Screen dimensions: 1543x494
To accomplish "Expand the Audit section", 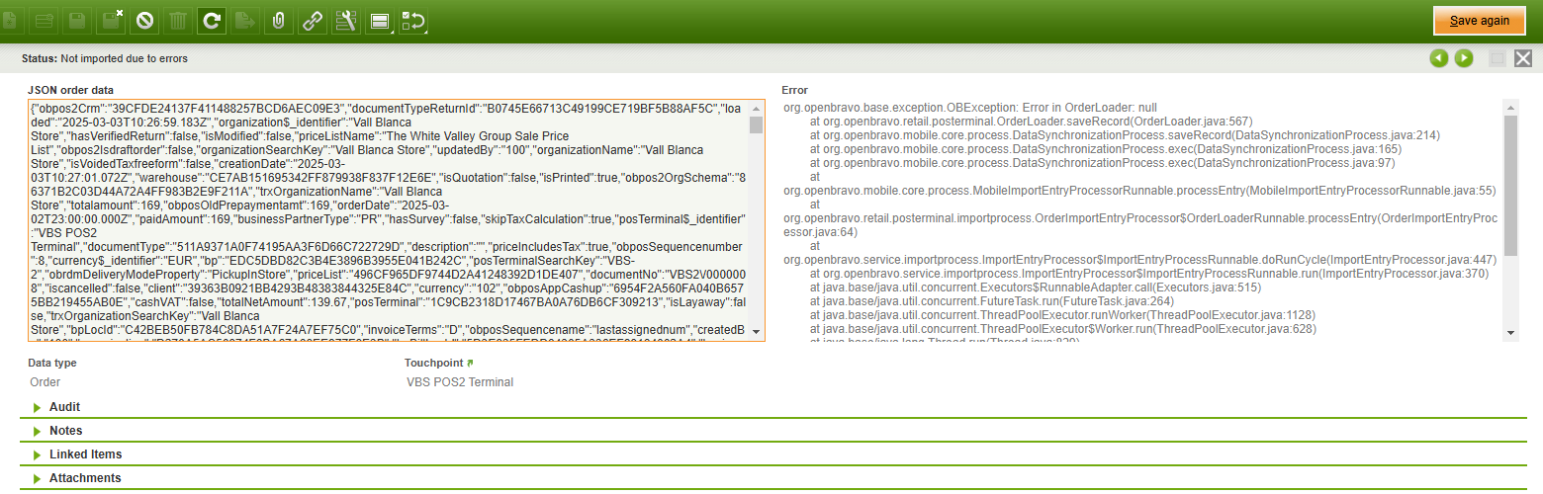I will coord(64,407).
